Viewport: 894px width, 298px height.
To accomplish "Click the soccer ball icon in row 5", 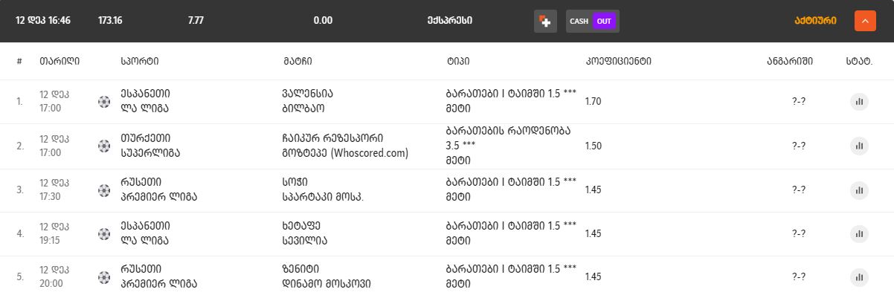I will tap(103, 277).
